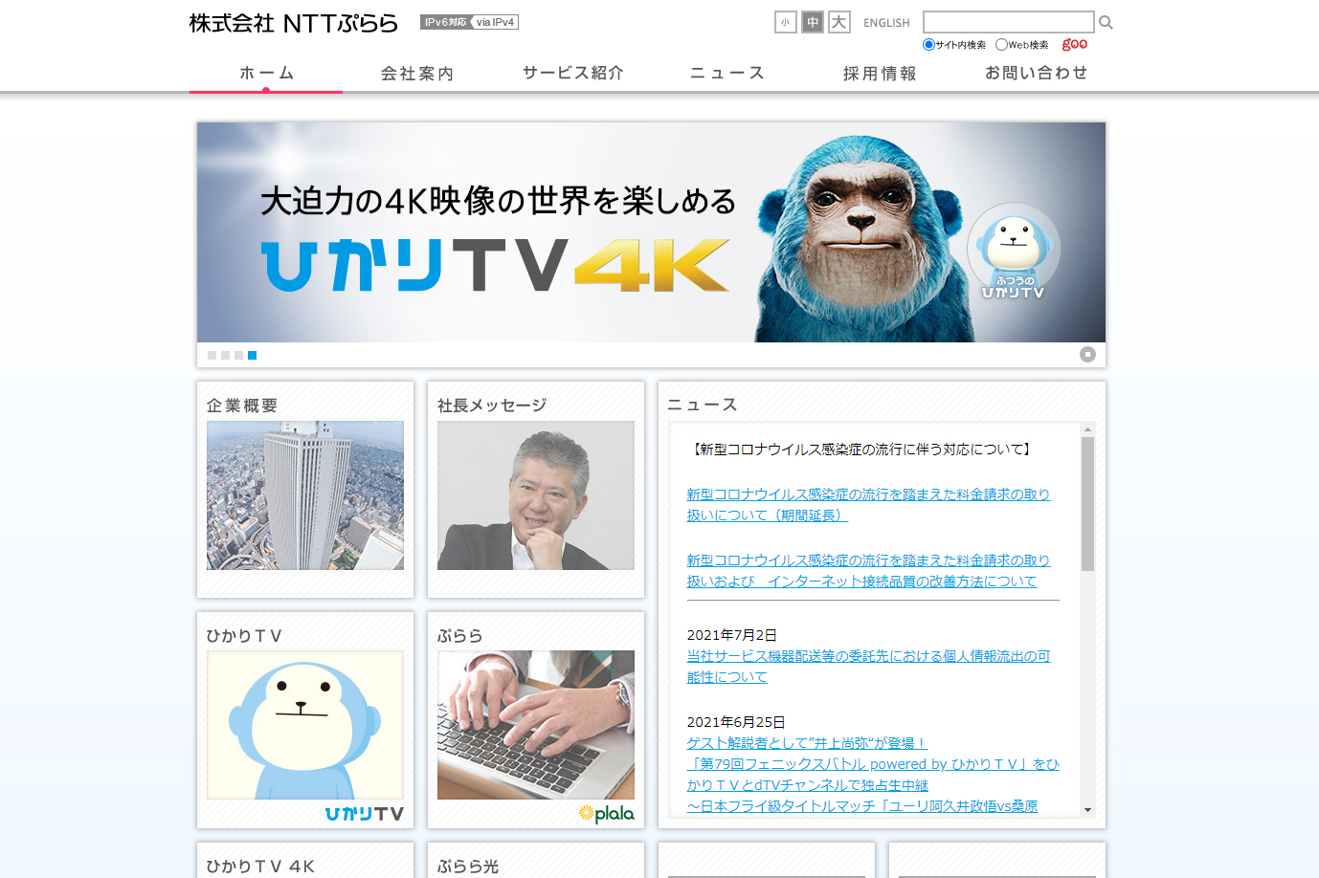This screenshot has height=878, width=1319.
Task: Click the ニュース panel heading
Action: tap(703, 405)
